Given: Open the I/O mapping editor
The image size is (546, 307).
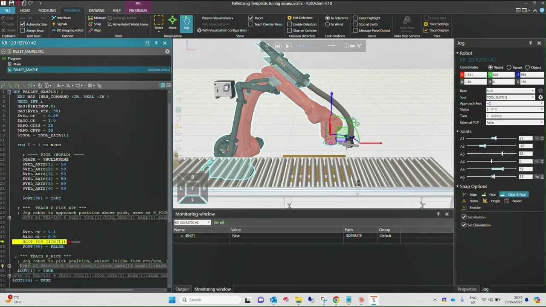Looking at the screenshot, I should tap(67, 30).
